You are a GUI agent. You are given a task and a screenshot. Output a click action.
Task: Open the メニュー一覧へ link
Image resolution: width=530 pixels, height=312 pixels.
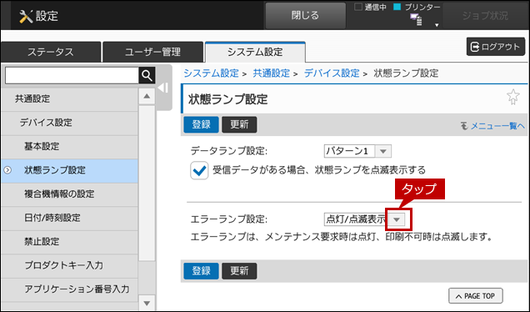pyautogui.click(x=492, y=126)
